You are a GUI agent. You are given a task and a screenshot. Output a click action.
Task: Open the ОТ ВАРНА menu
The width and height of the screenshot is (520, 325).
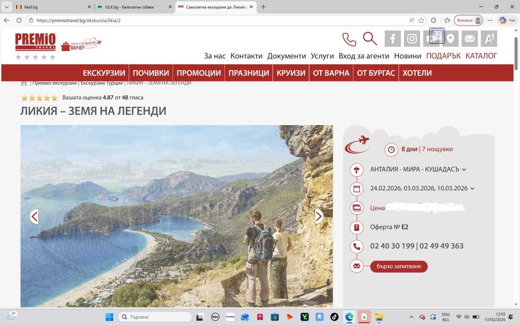[x=331, y=73]
